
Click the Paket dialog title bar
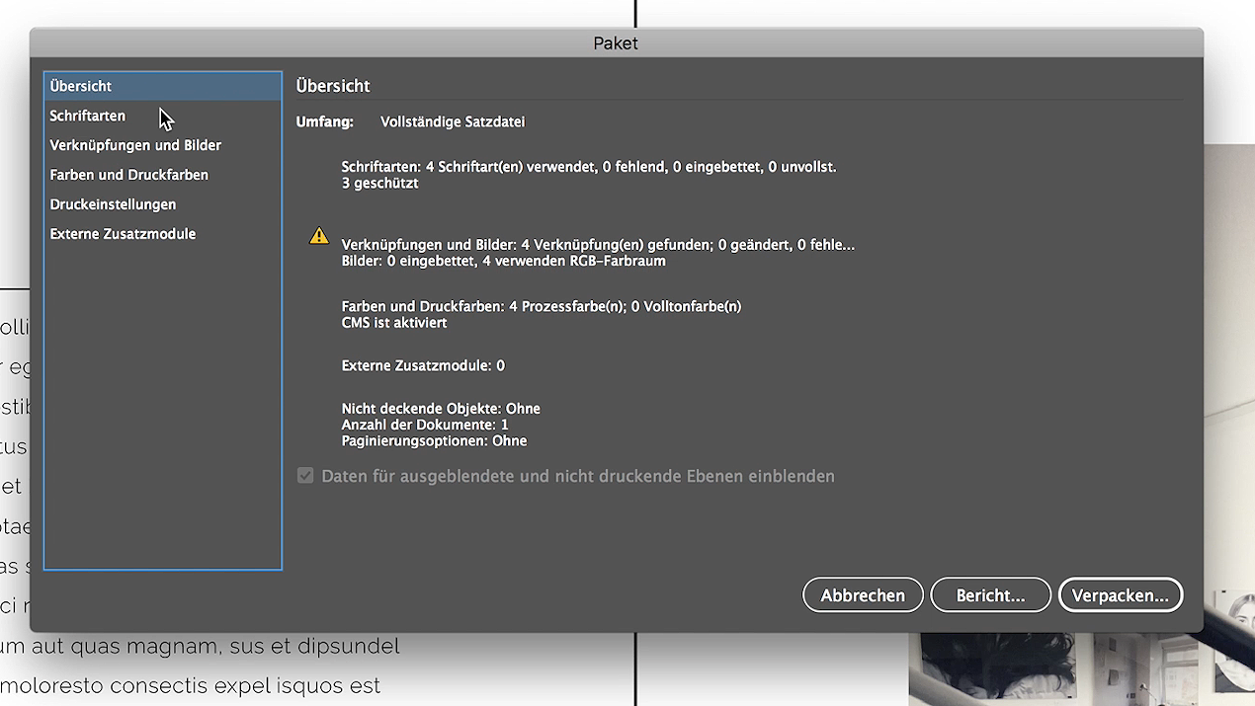click(616, 43)
